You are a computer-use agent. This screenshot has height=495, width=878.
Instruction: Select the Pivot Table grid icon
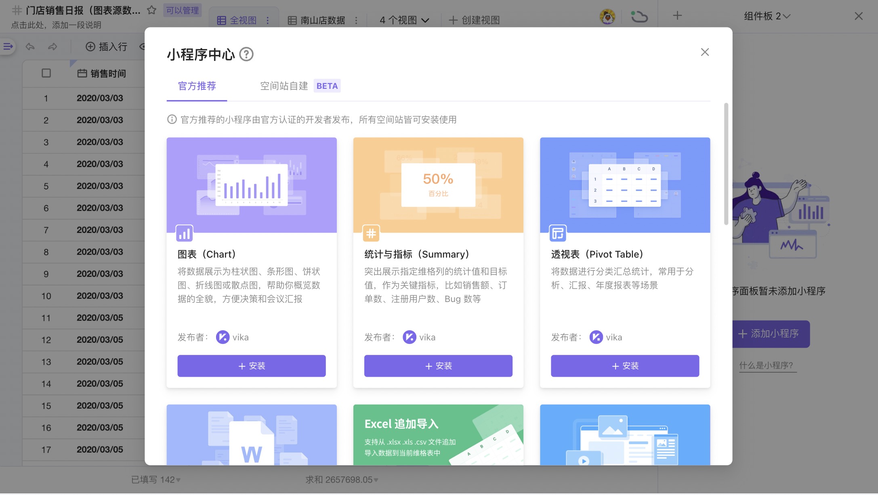pos(558,233)
